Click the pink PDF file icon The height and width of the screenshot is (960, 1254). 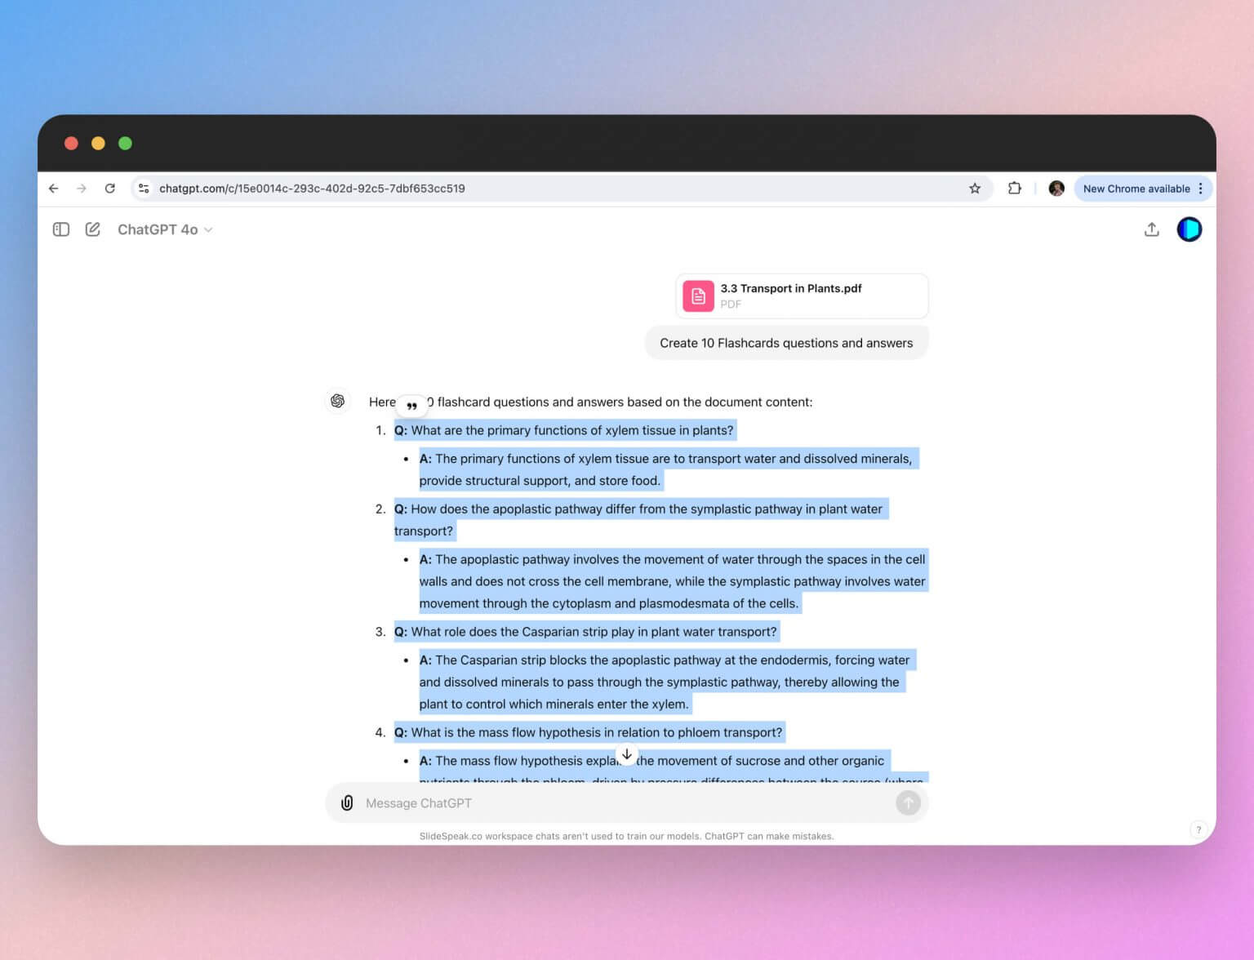(698, 296)
